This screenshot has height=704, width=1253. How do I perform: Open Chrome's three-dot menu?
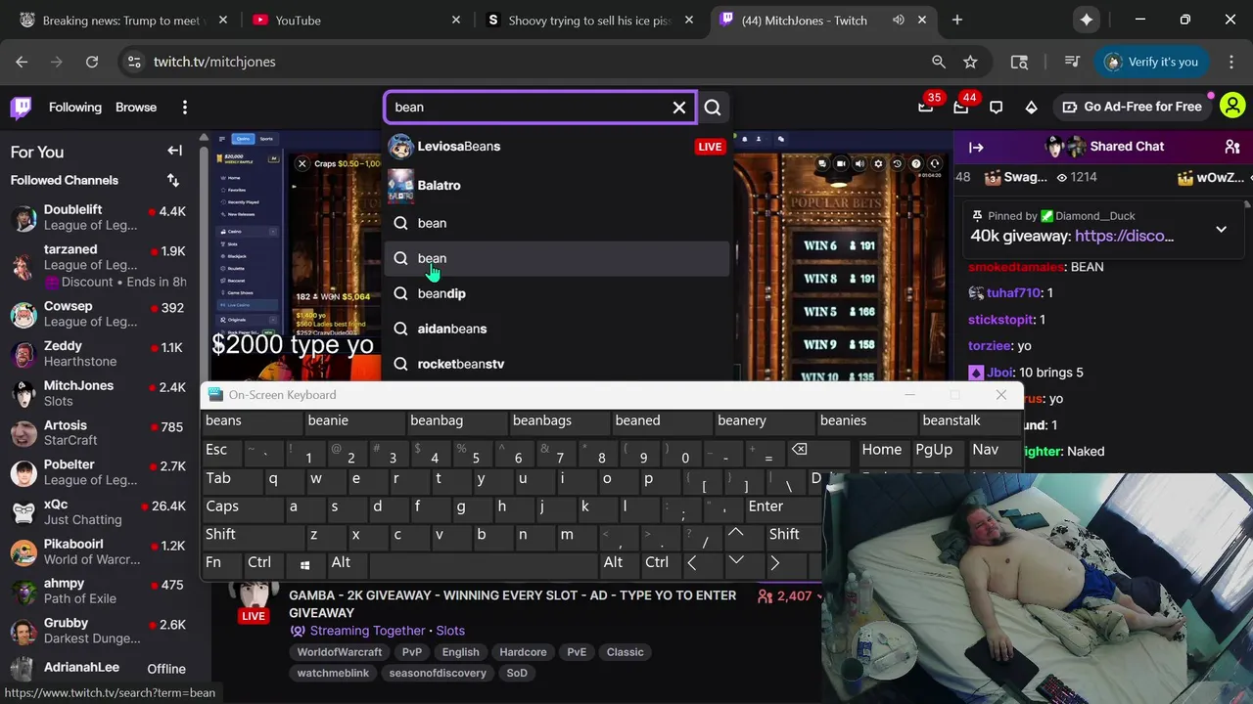(1231, 62)
